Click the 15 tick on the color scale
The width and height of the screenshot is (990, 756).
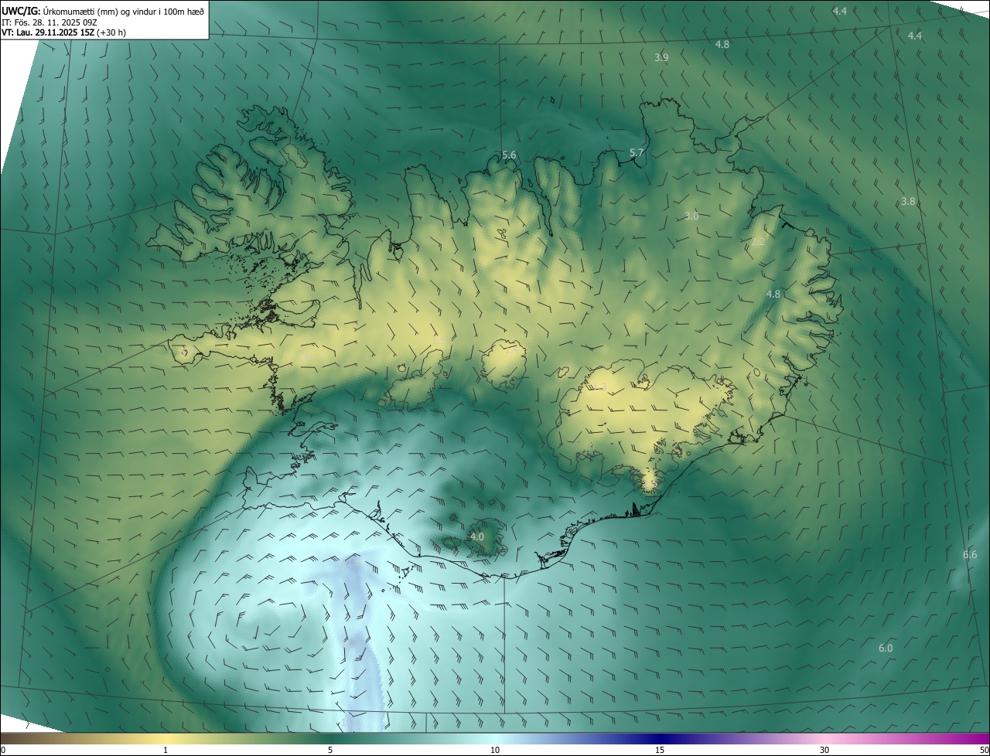point(660,751)
